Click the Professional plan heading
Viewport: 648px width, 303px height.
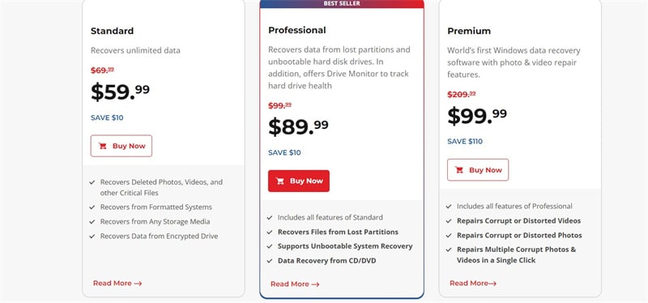tap(297, 30)
